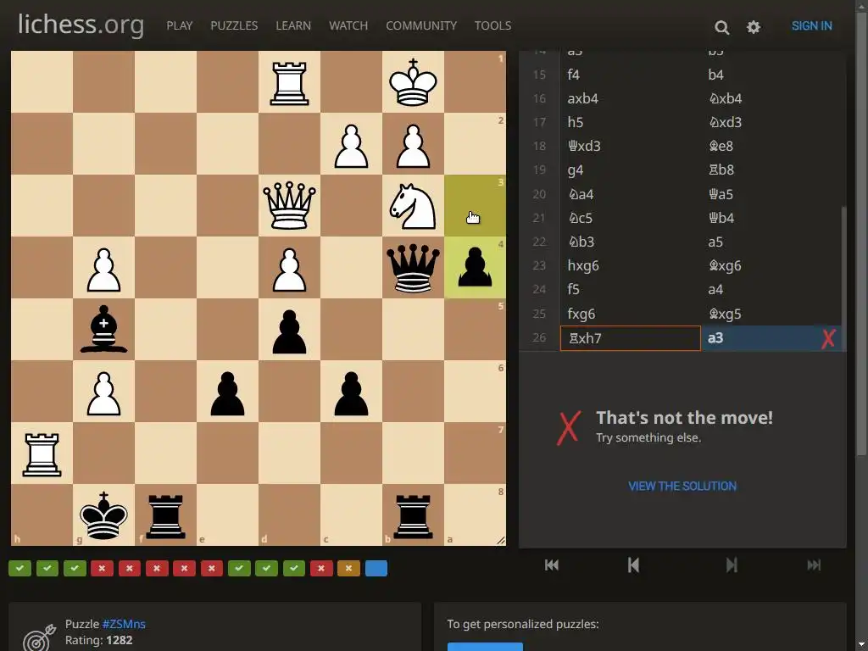The image size is (868, 651).
Task: Step forward one move
Action: tap(732, 565)
